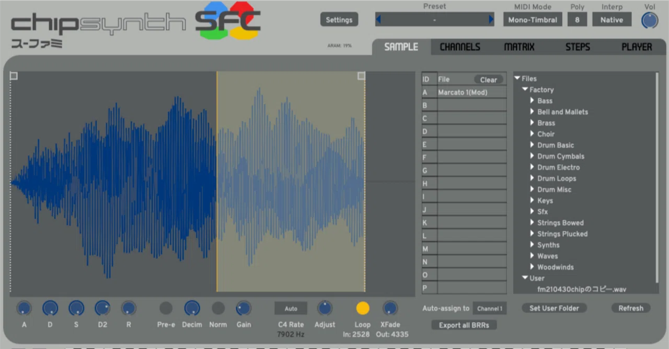Click the Refresh button

tap(631, 308)
